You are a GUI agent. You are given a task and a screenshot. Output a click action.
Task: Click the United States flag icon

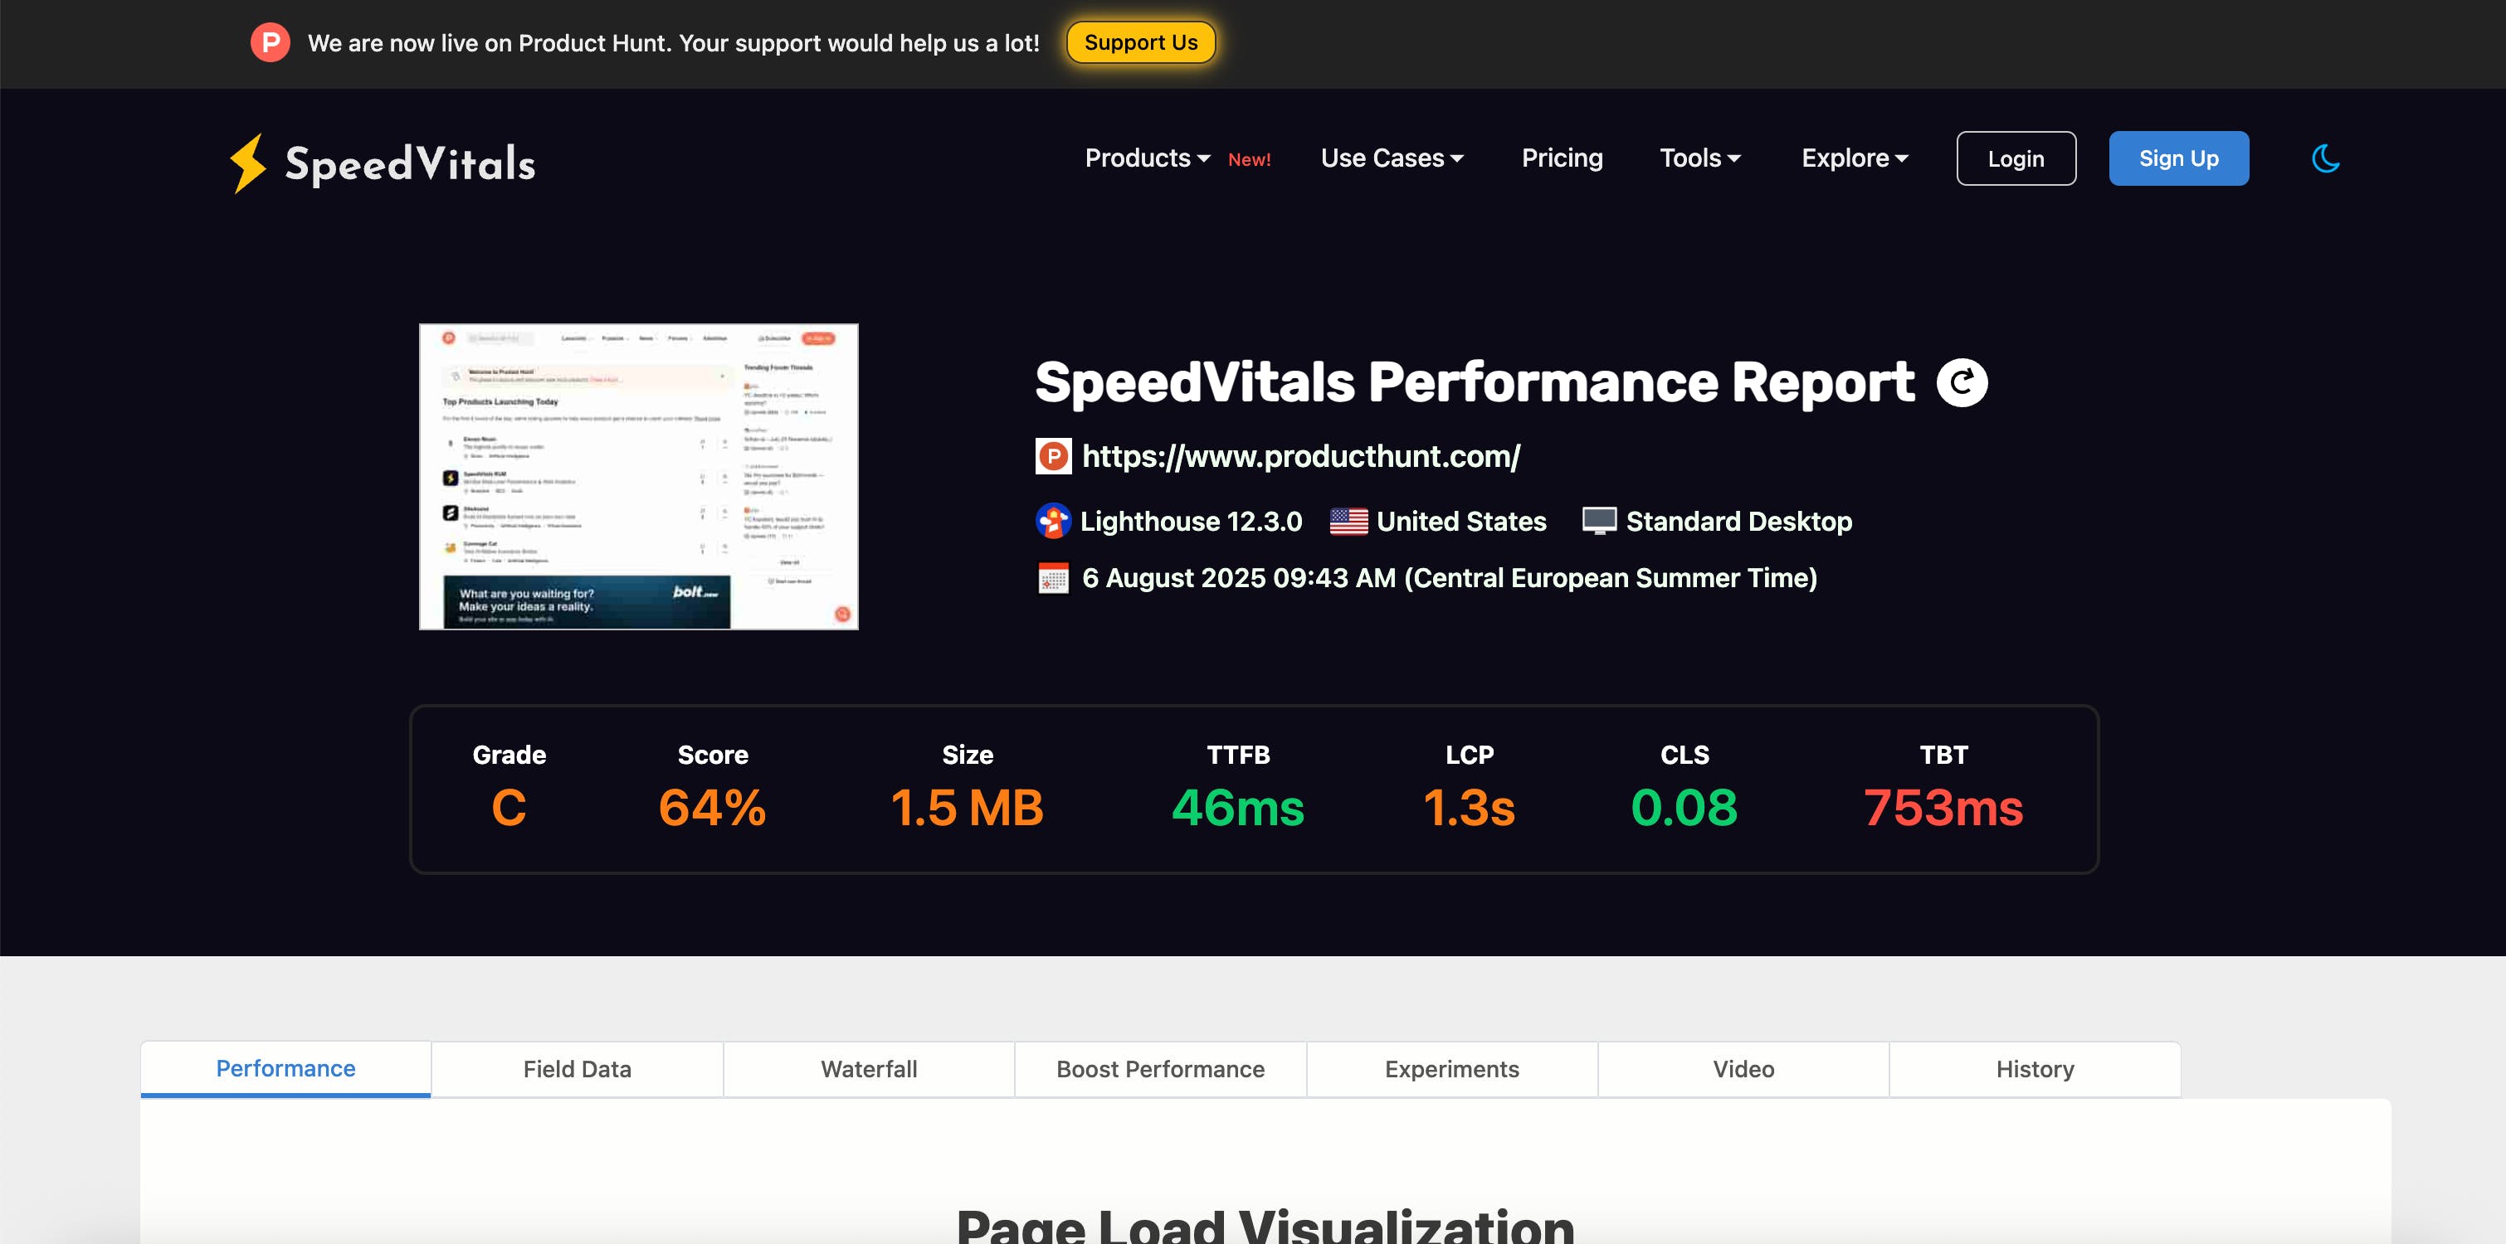(x=1348, y=522)
